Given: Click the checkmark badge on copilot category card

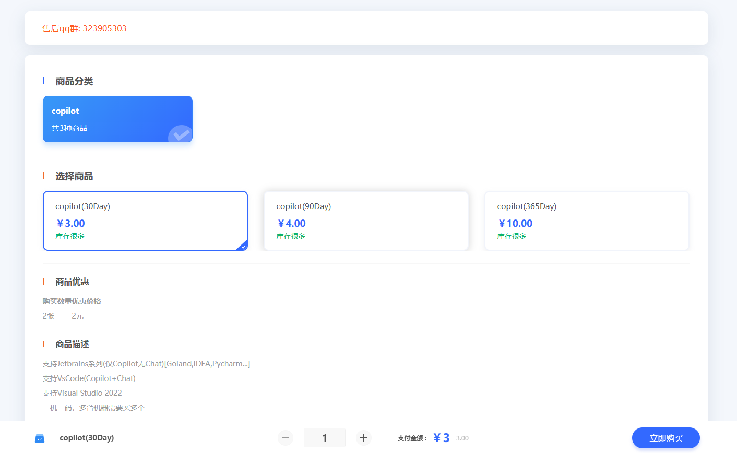Looking at the screenshot, I should coord(181,134).
